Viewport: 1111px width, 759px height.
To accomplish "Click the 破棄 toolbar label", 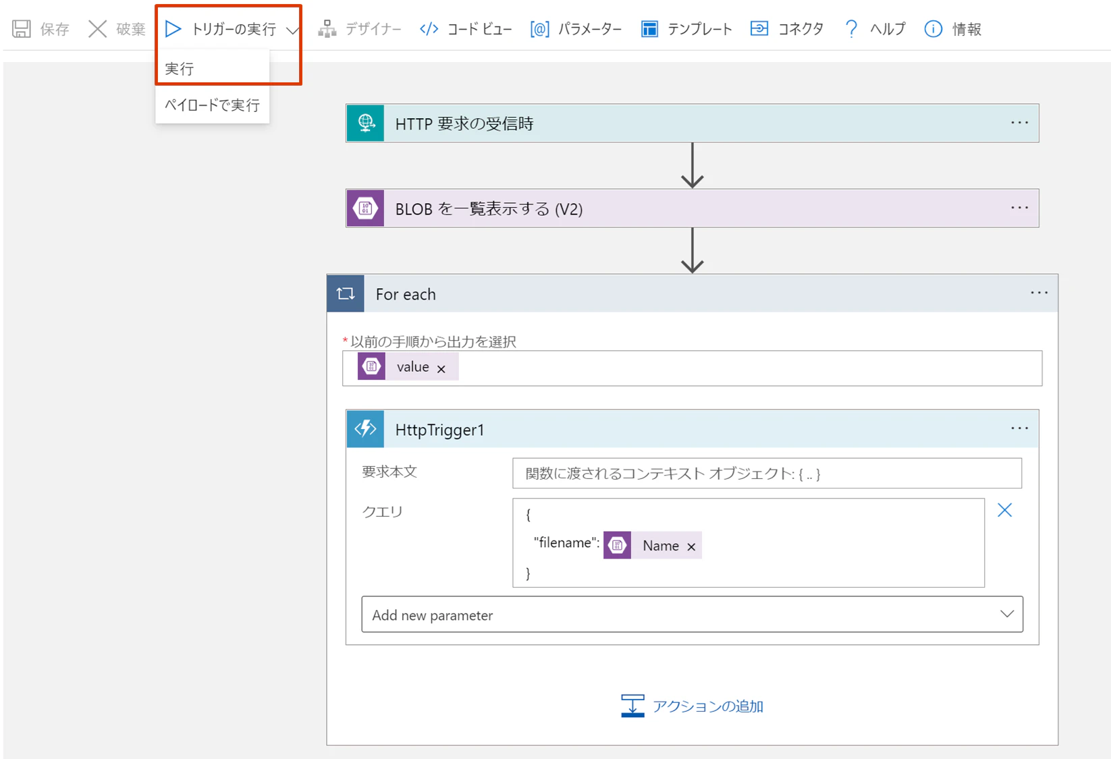I will 131,29.
